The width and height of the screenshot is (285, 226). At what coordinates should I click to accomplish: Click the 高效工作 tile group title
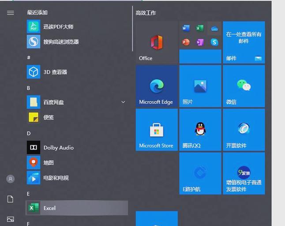pyautogui.click(x=146, y=13)
